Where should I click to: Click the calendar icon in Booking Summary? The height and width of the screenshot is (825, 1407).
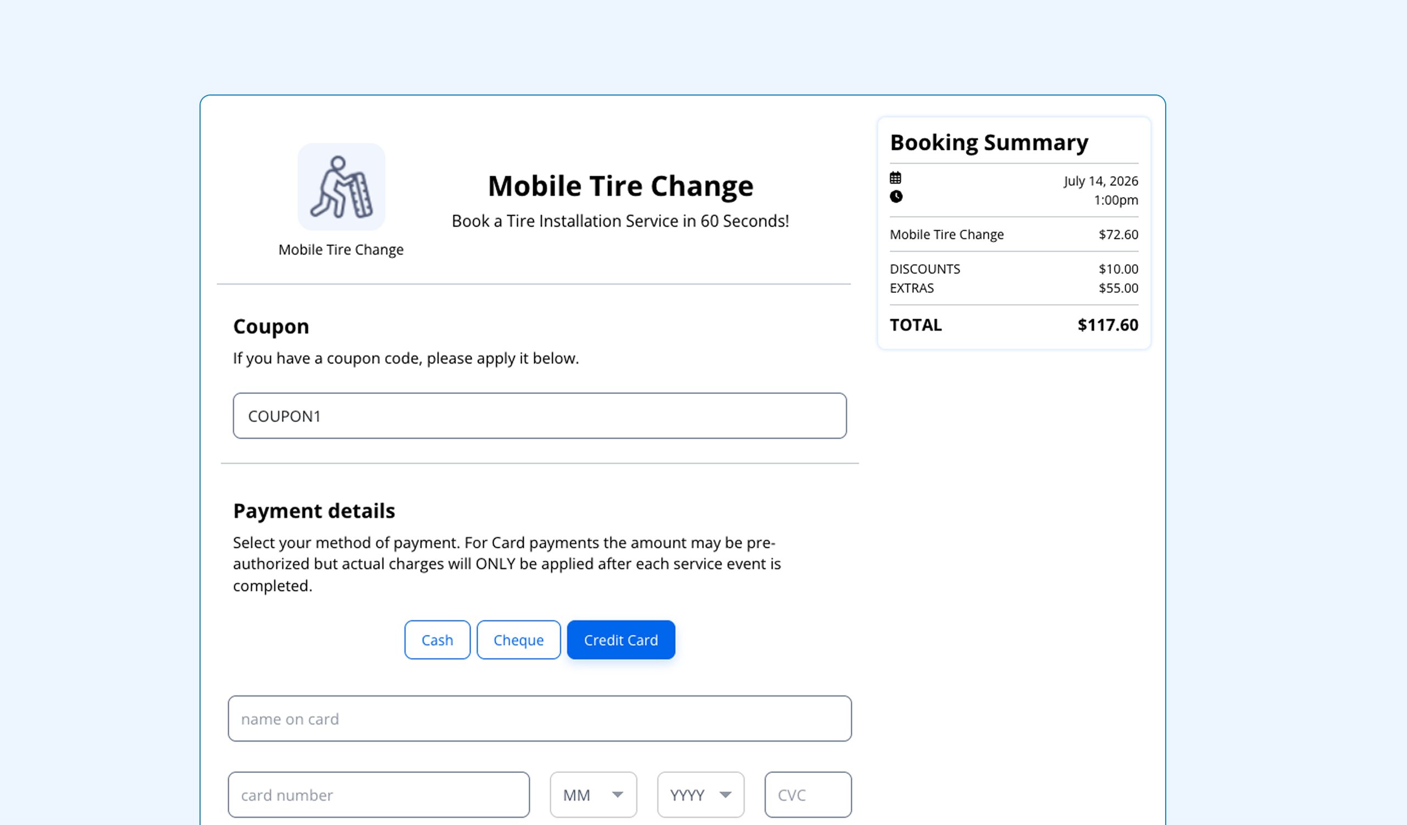pos(895,178)
